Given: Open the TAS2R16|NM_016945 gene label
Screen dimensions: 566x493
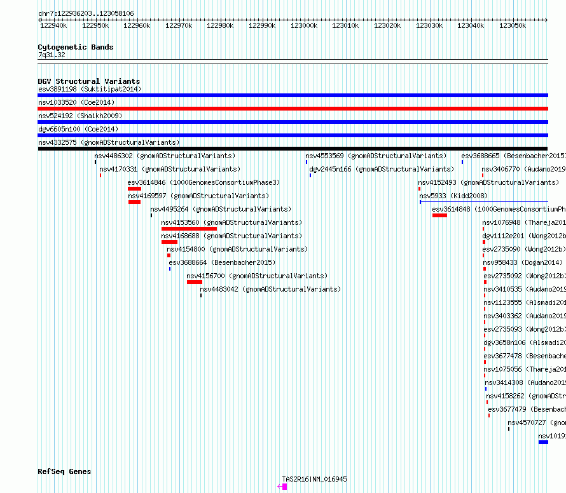Looking at the screenshot, I should click(314, 479).
